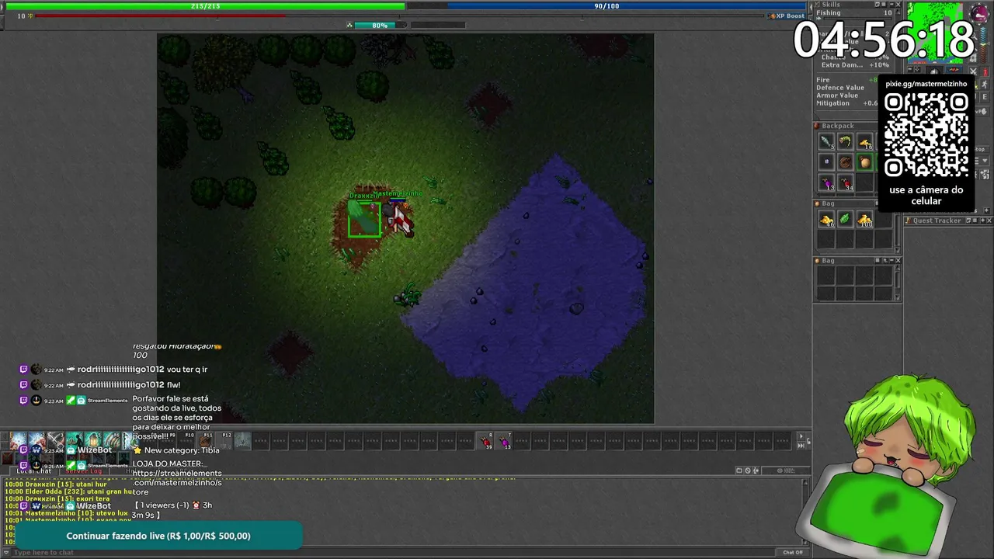
Task: Click the minimap in the top corner
Action: [936, 33]
